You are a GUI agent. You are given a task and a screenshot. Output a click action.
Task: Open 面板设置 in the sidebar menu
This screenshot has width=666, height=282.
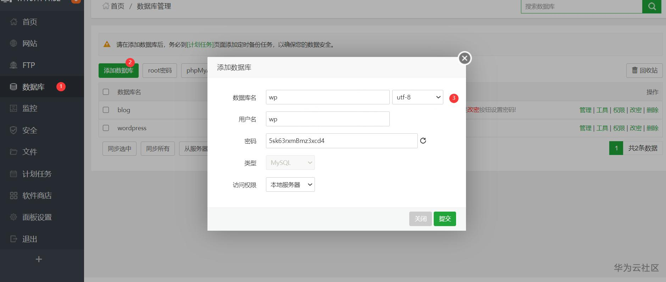(x=37, y=217)
